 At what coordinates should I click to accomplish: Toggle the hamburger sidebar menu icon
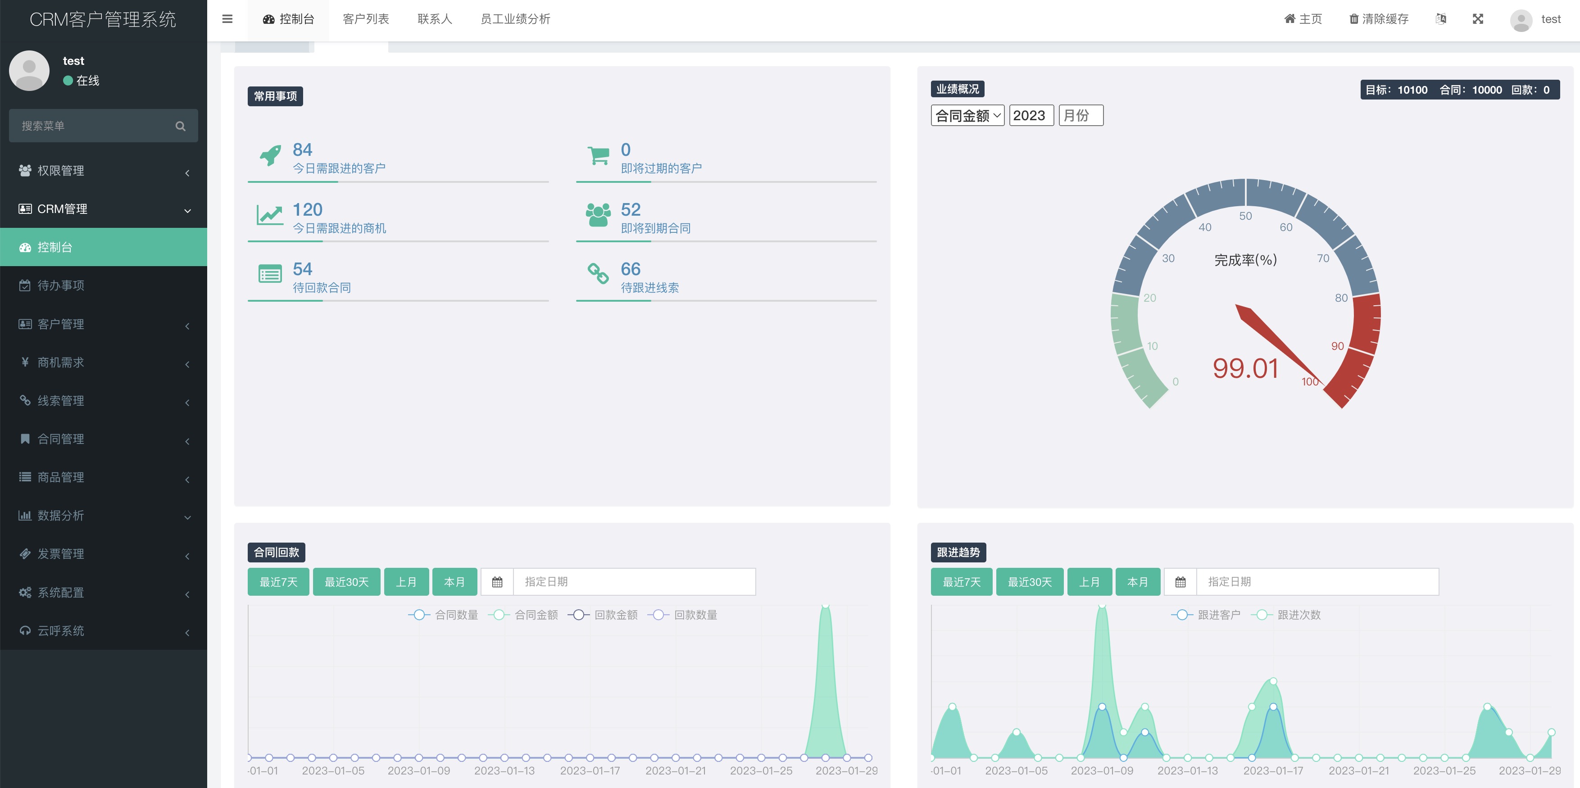[x=227, y=19]
